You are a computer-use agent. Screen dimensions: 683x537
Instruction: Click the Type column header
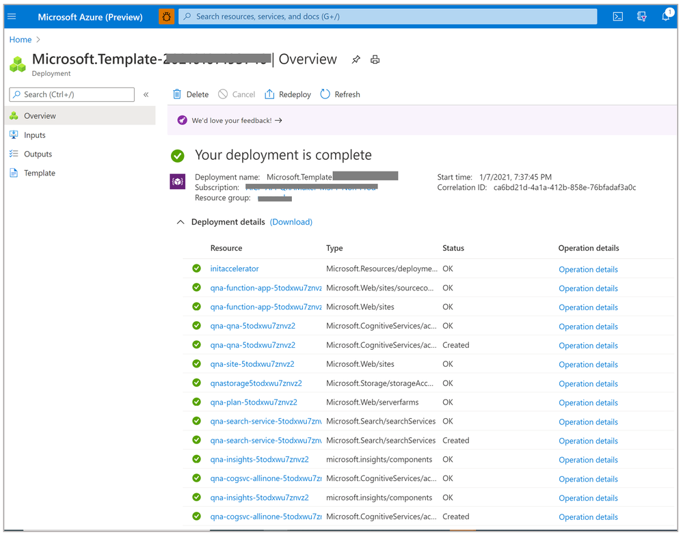pos(334,248)
